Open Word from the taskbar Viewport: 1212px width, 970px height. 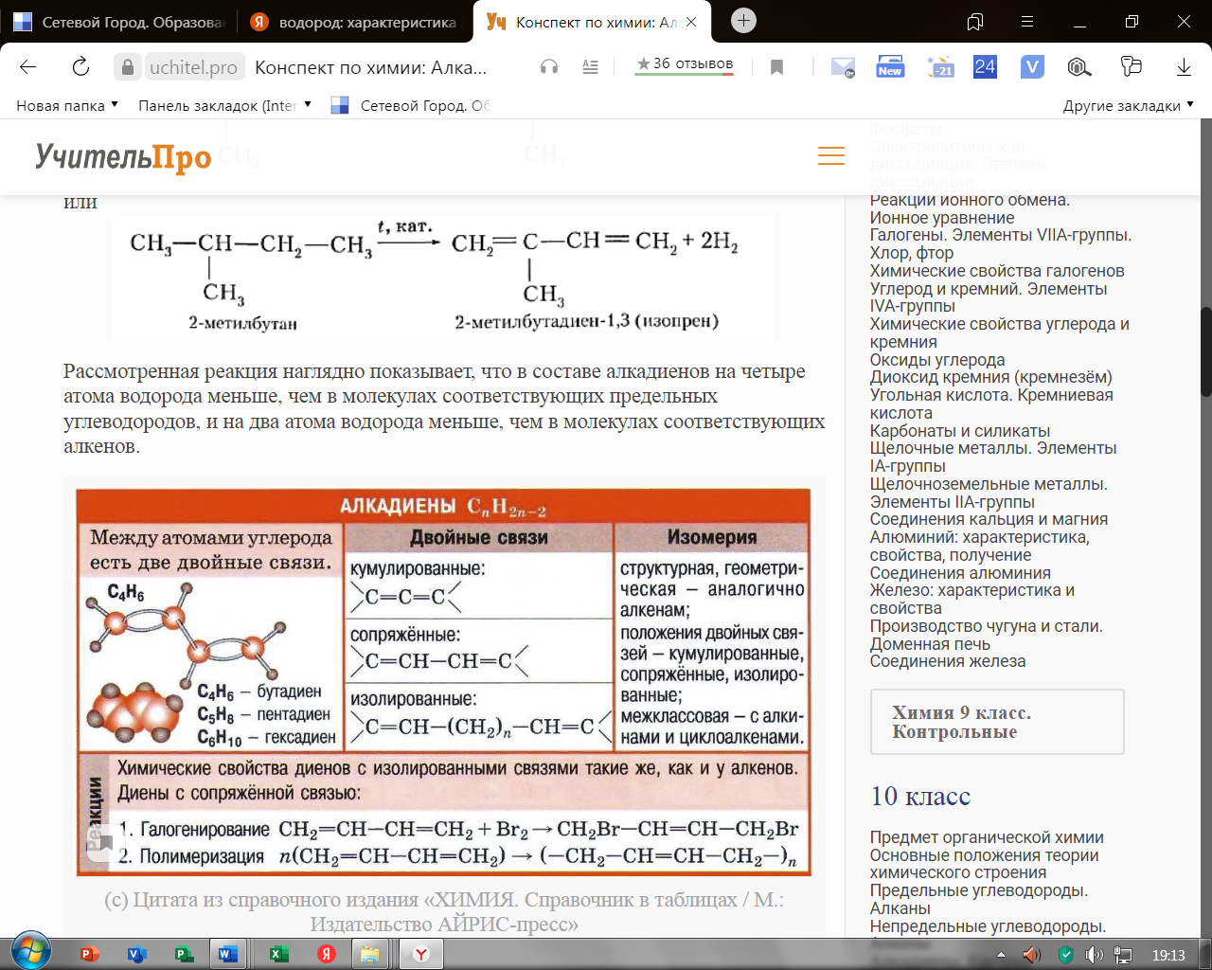pyautogui.click(x=230, y=954)
